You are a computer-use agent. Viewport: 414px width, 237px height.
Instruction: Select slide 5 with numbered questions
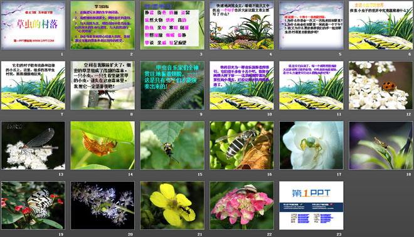point(311,25)
